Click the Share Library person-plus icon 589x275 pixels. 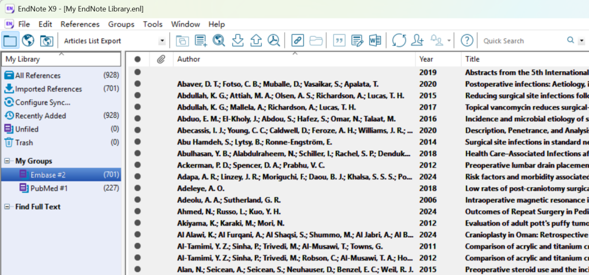(418, 41)
